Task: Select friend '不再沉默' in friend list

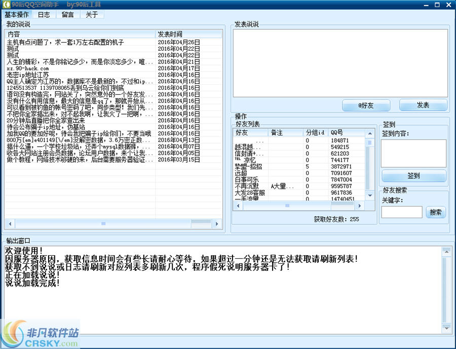Action: point(247,186)
